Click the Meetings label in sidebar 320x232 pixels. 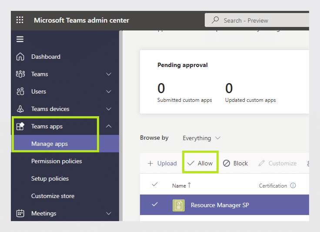43,213
